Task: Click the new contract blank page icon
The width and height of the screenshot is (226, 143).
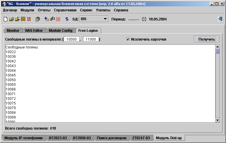Action: pyautogui.click(x=5, y=19)
